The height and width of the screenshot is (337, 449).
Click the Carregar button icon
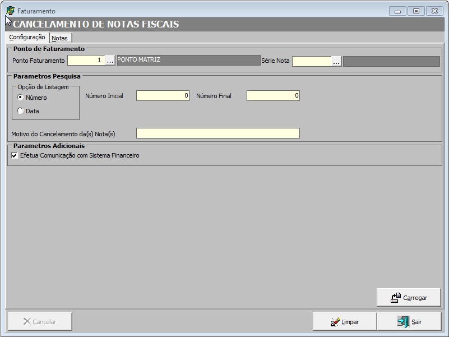click(x=396, y=298)
